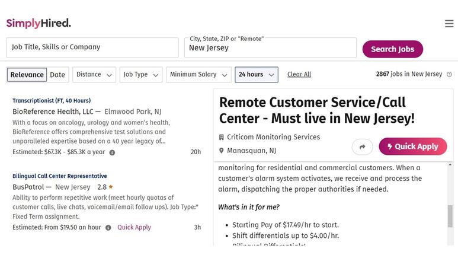Click 'Estimated: $67.3K - $85.3K a year' text
The height and width of the screenshot is (258, 458).
[59, 152]
